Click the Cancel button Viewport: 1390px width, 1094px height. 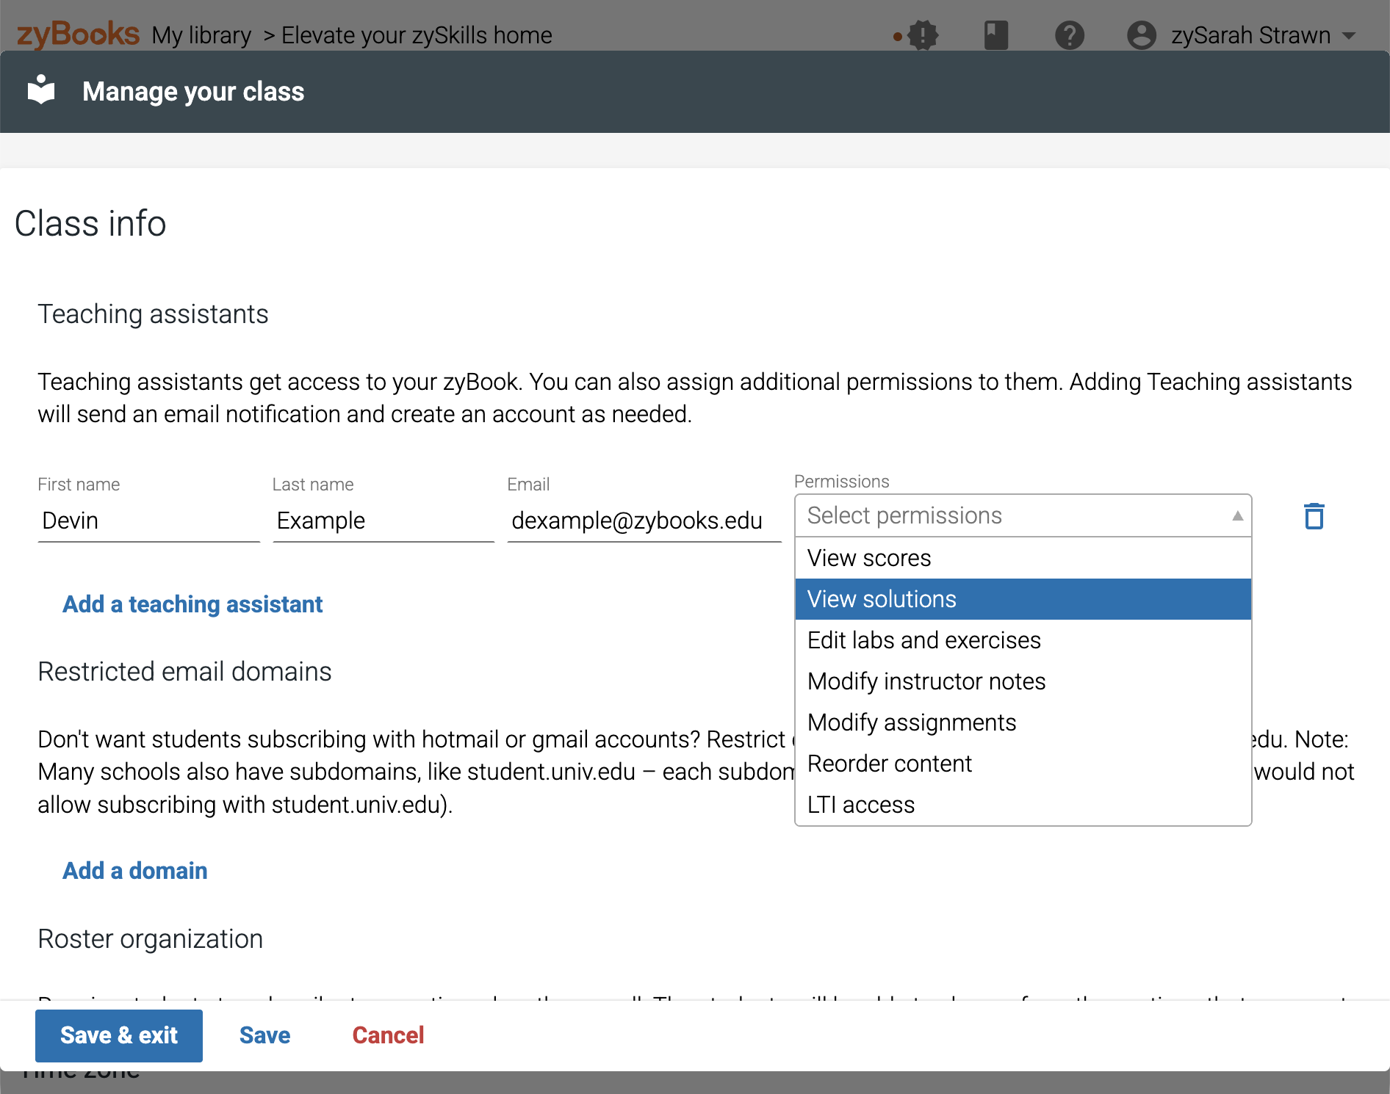[388, 1035]
